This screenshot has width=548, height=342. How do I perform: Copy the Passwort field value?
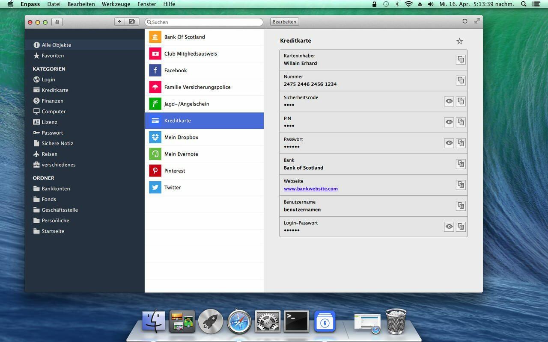pos(461,143)
